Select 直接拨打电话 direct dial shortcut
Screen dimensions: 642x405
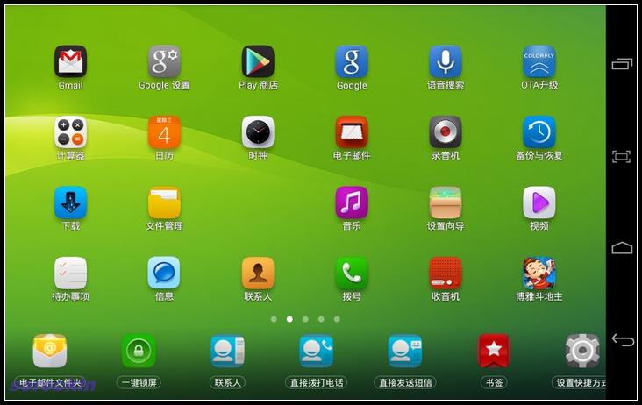pyautogui.click(x=316, y=351)
